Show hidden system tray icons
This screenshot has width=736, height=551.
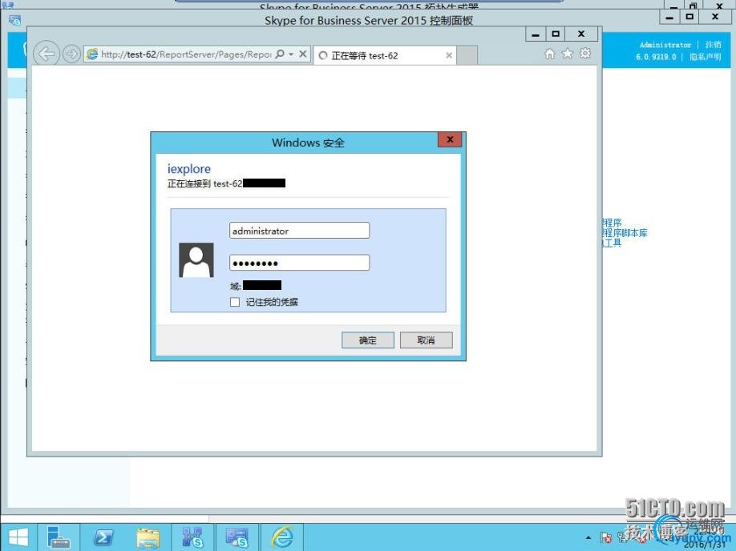(588, 537)
